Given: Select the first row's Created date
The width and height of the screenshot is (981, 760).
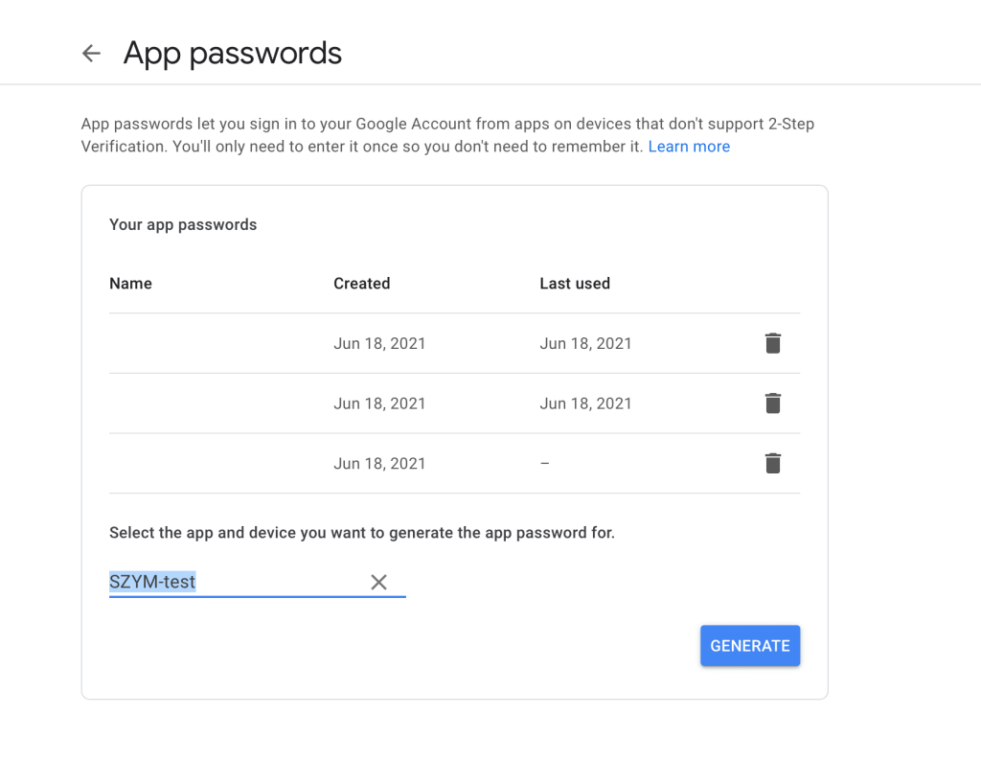Looking at the screenshot, I should pos(379,343).
